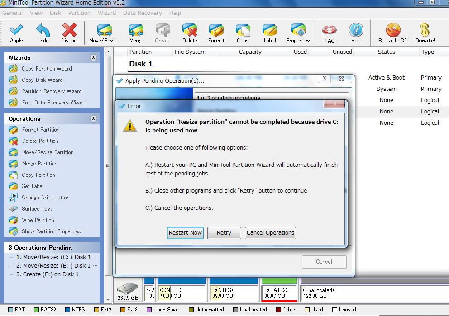Click Cancel in Apply Pending Operations dialog
449x316 pixels.
coord(324,262)
